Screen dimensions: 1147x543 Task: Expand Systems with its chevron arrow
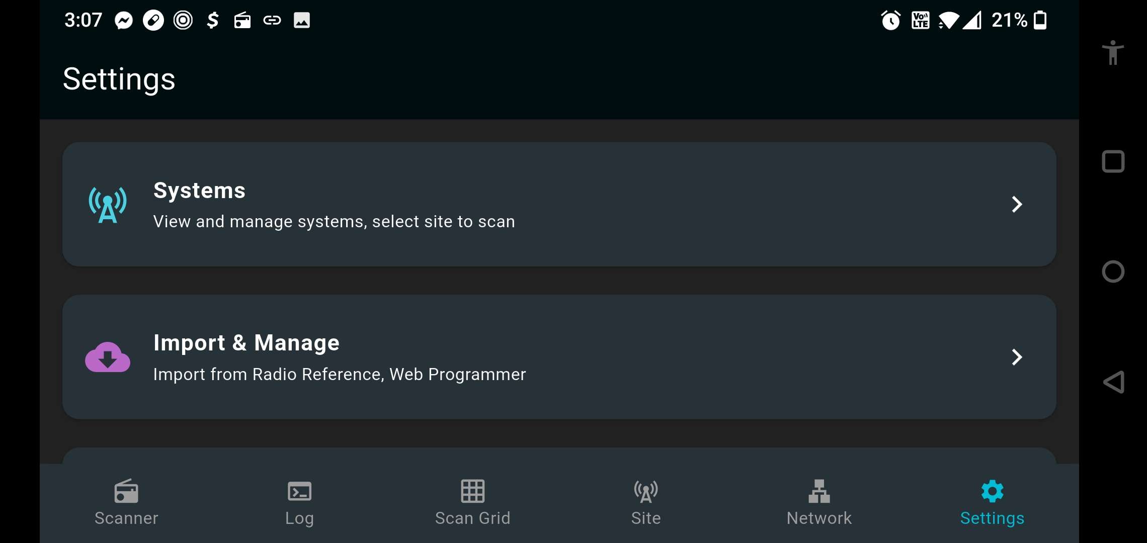pos(1017,204)
